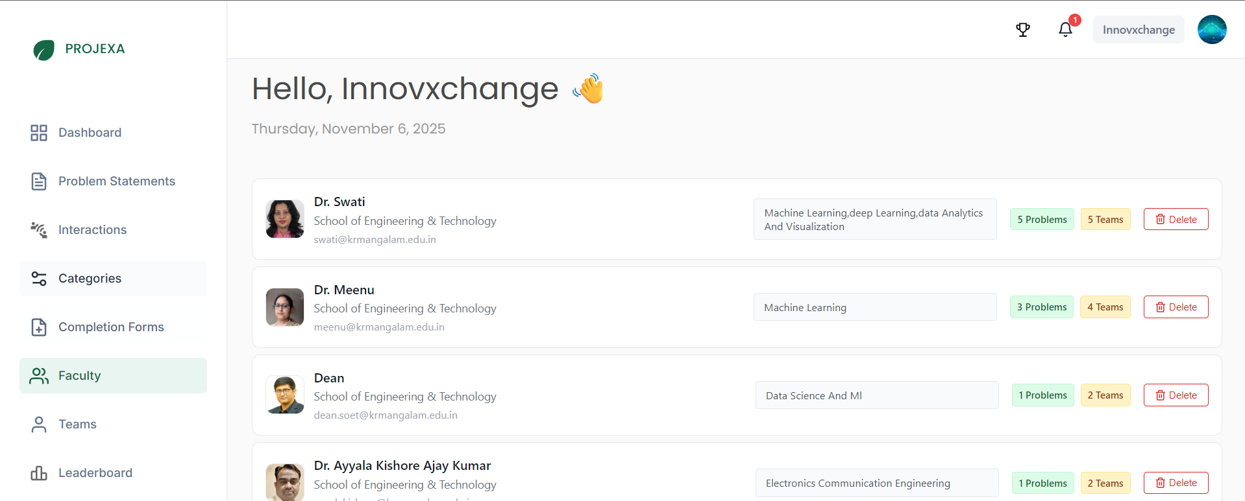Open the Teams page
Image resolution: width=1245 pixels, height=501 pixels.
pyautogui.click(x=77, y=425)
